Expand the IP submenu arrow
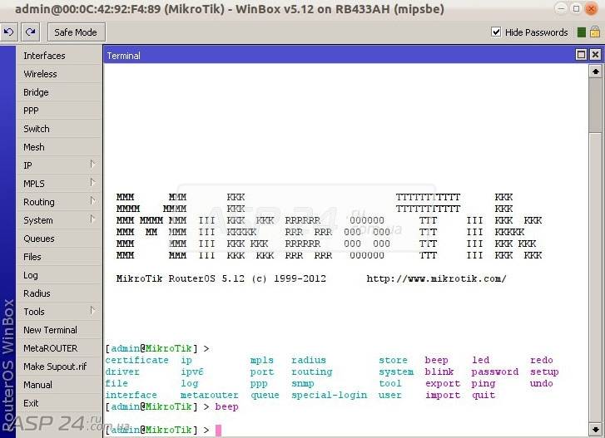Viewport: 605px width, 438px height. tap(92, 165)
